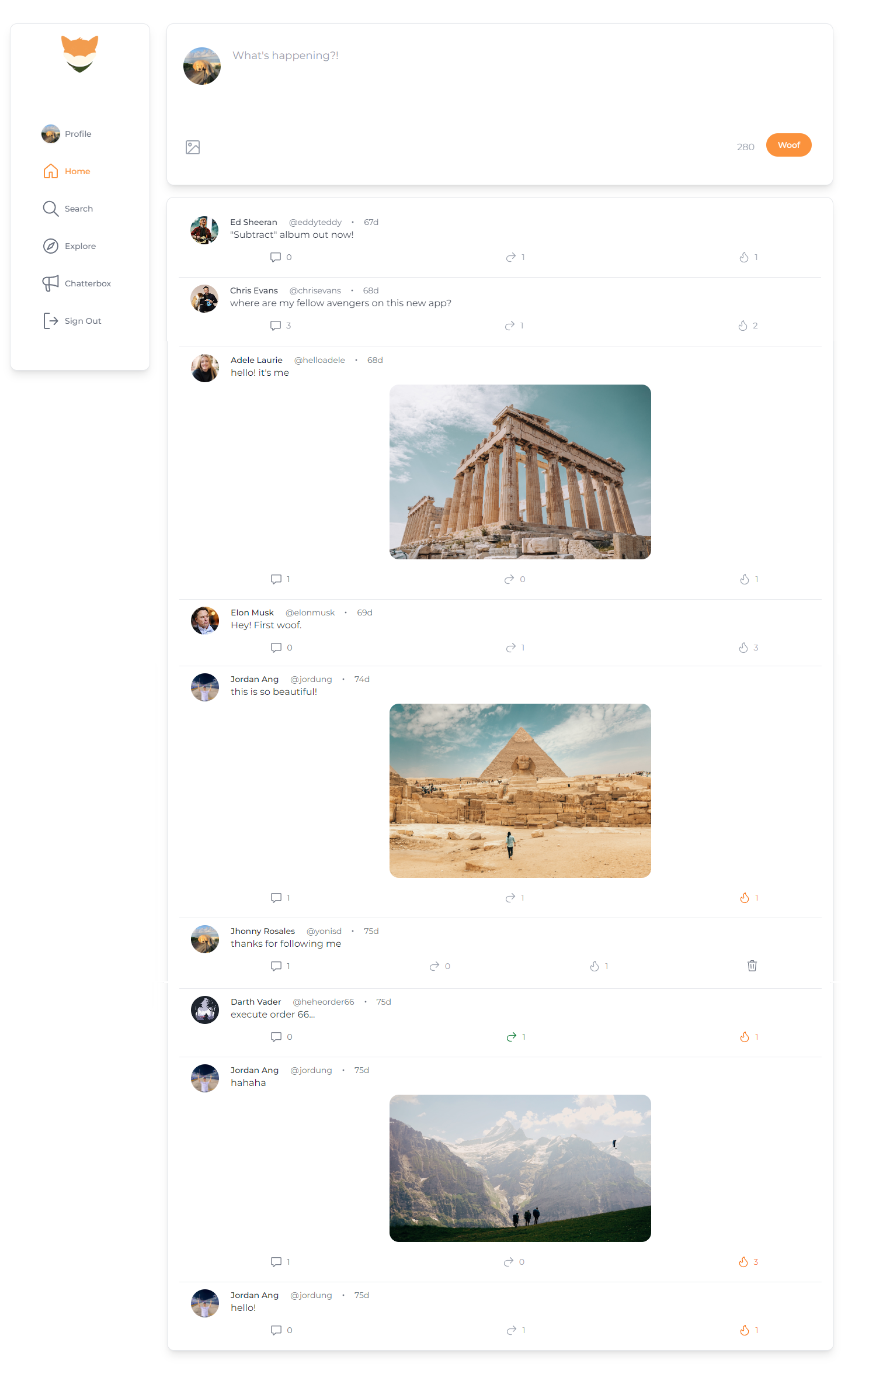Open the Parthenon photo in Adele's post
Viewport: 876px width, 1391px height.
coord(520,472)
